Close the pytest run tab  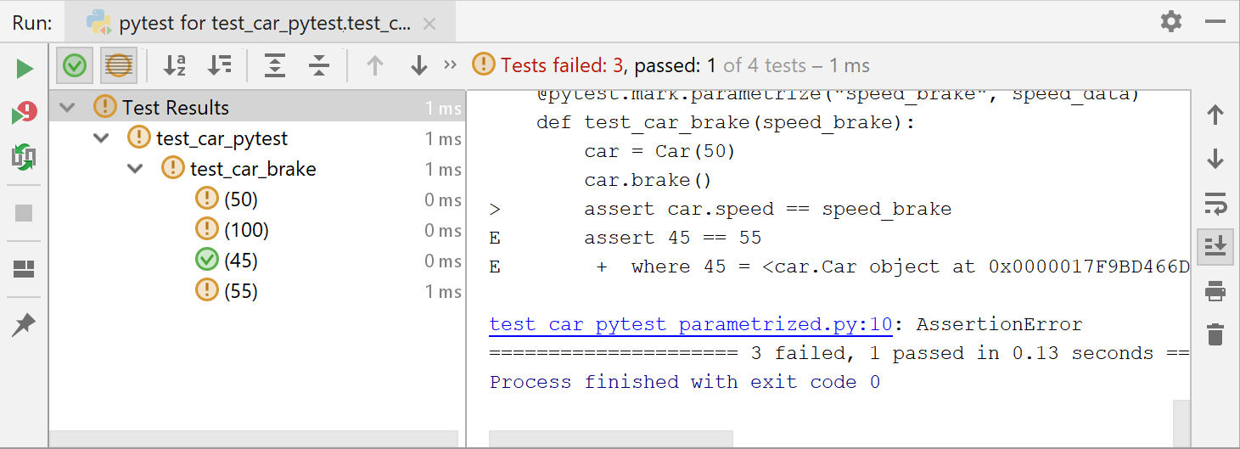click(429, 24)
